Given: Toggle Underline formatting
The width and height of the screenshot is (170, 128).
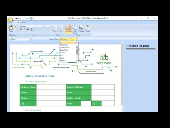Looking at the screenshot, I should click(x=28, y=29).
